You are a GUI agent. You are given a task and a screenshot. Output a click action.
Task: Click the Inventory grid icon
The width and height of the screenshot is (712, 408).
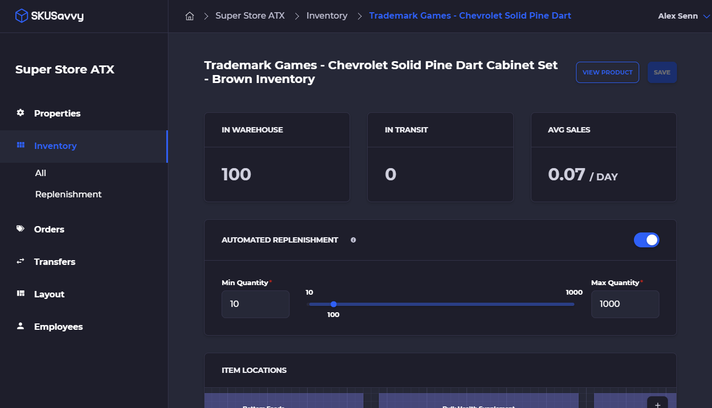point(21,145)
